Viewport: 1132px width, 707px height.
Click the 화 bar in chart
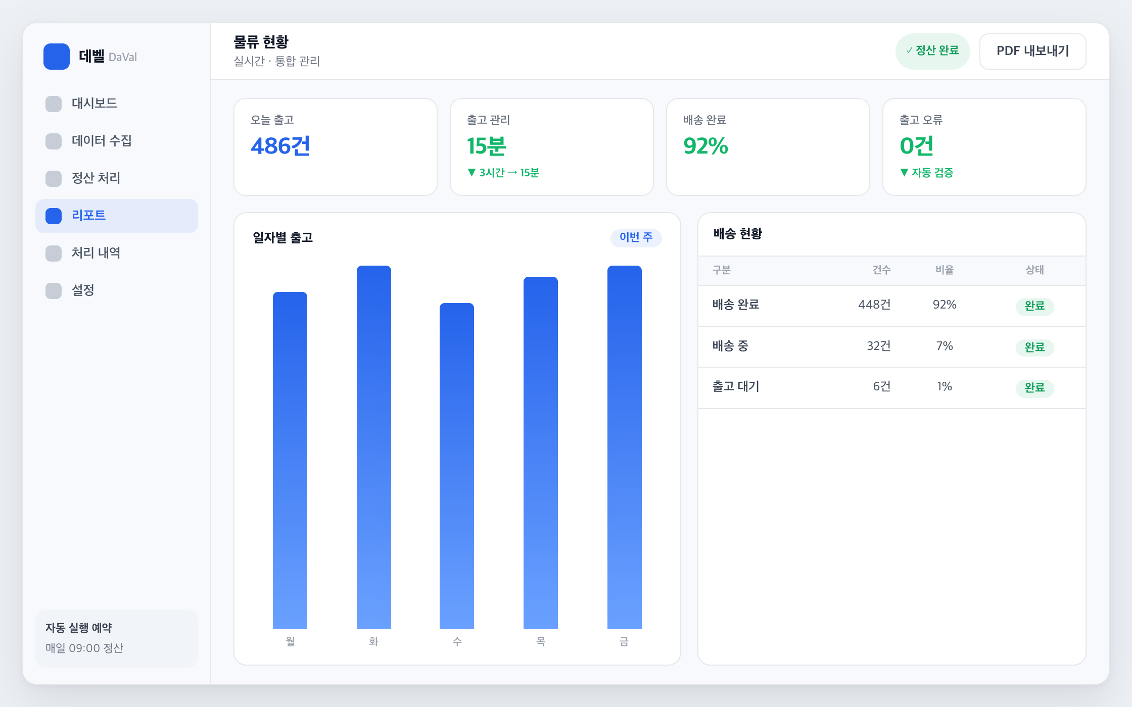point(374,447)
